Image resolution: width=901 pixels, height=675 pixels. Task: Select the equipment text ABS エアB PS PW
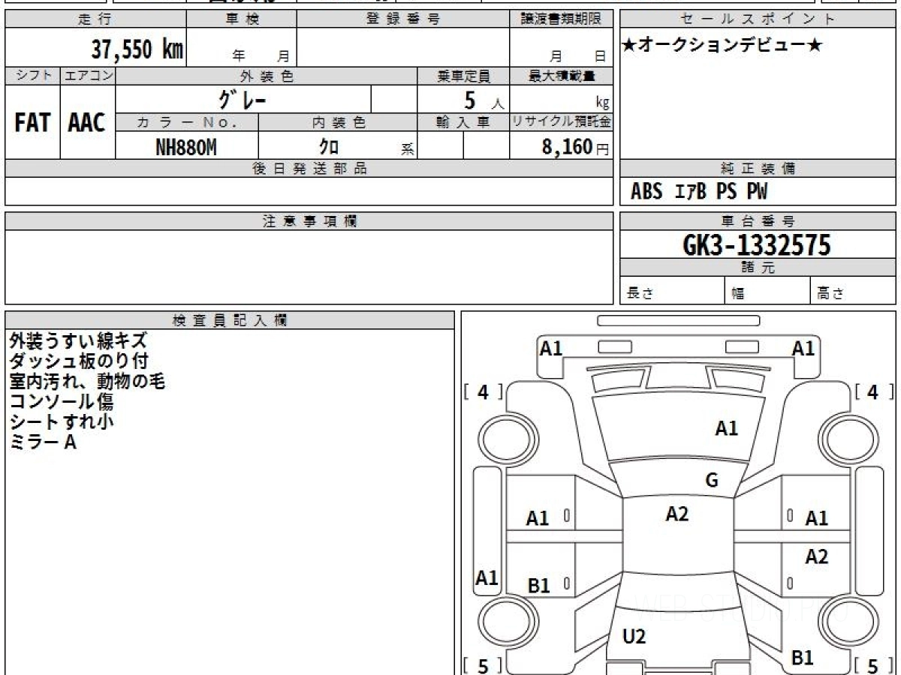(x=699, y=193)
